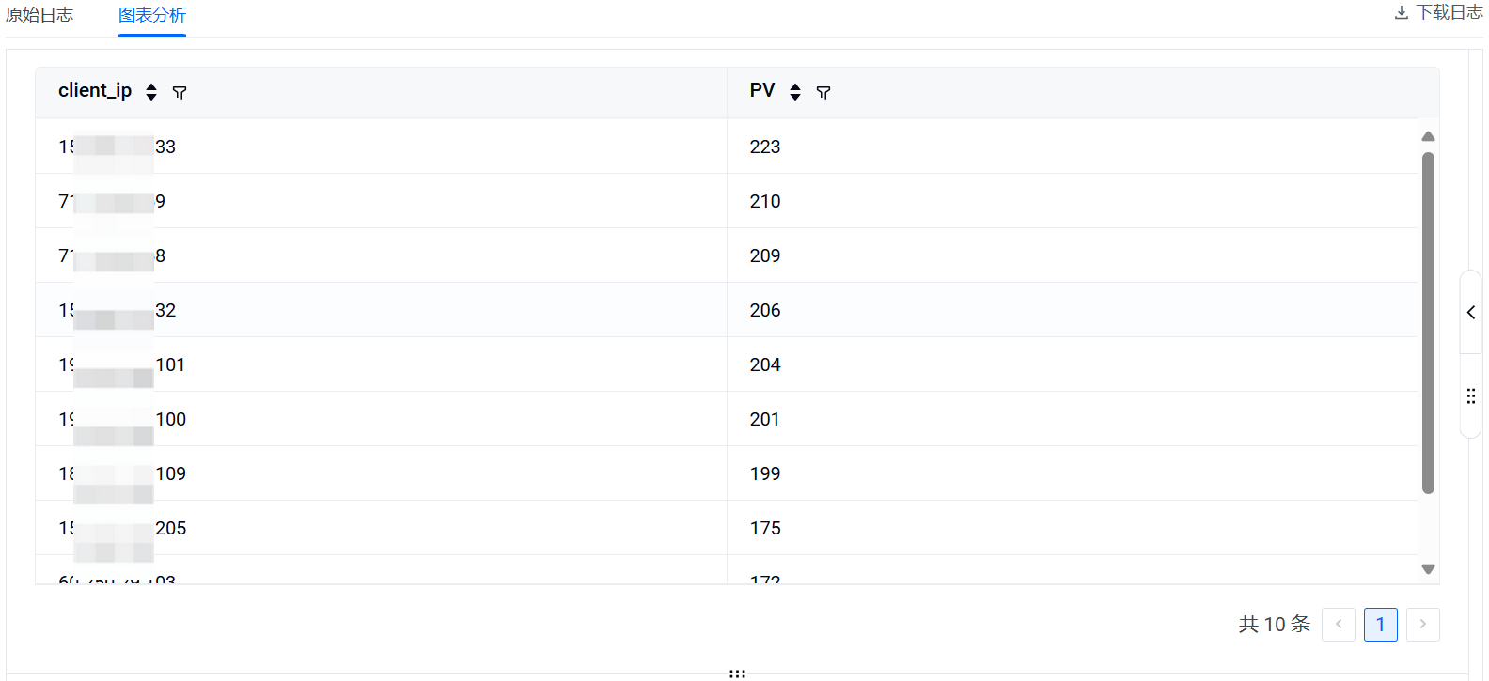
Task: Click the PV column filter icon
Action: pos(823,92)
